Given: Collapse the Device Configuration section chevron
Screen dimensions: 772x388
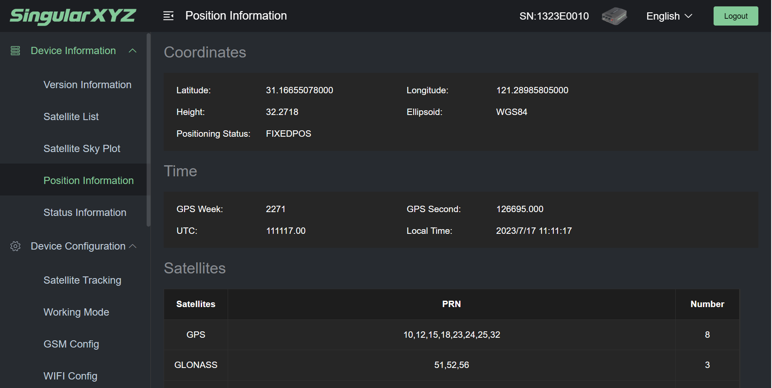Looking at the screenshot, I should (x=133, y=246).
